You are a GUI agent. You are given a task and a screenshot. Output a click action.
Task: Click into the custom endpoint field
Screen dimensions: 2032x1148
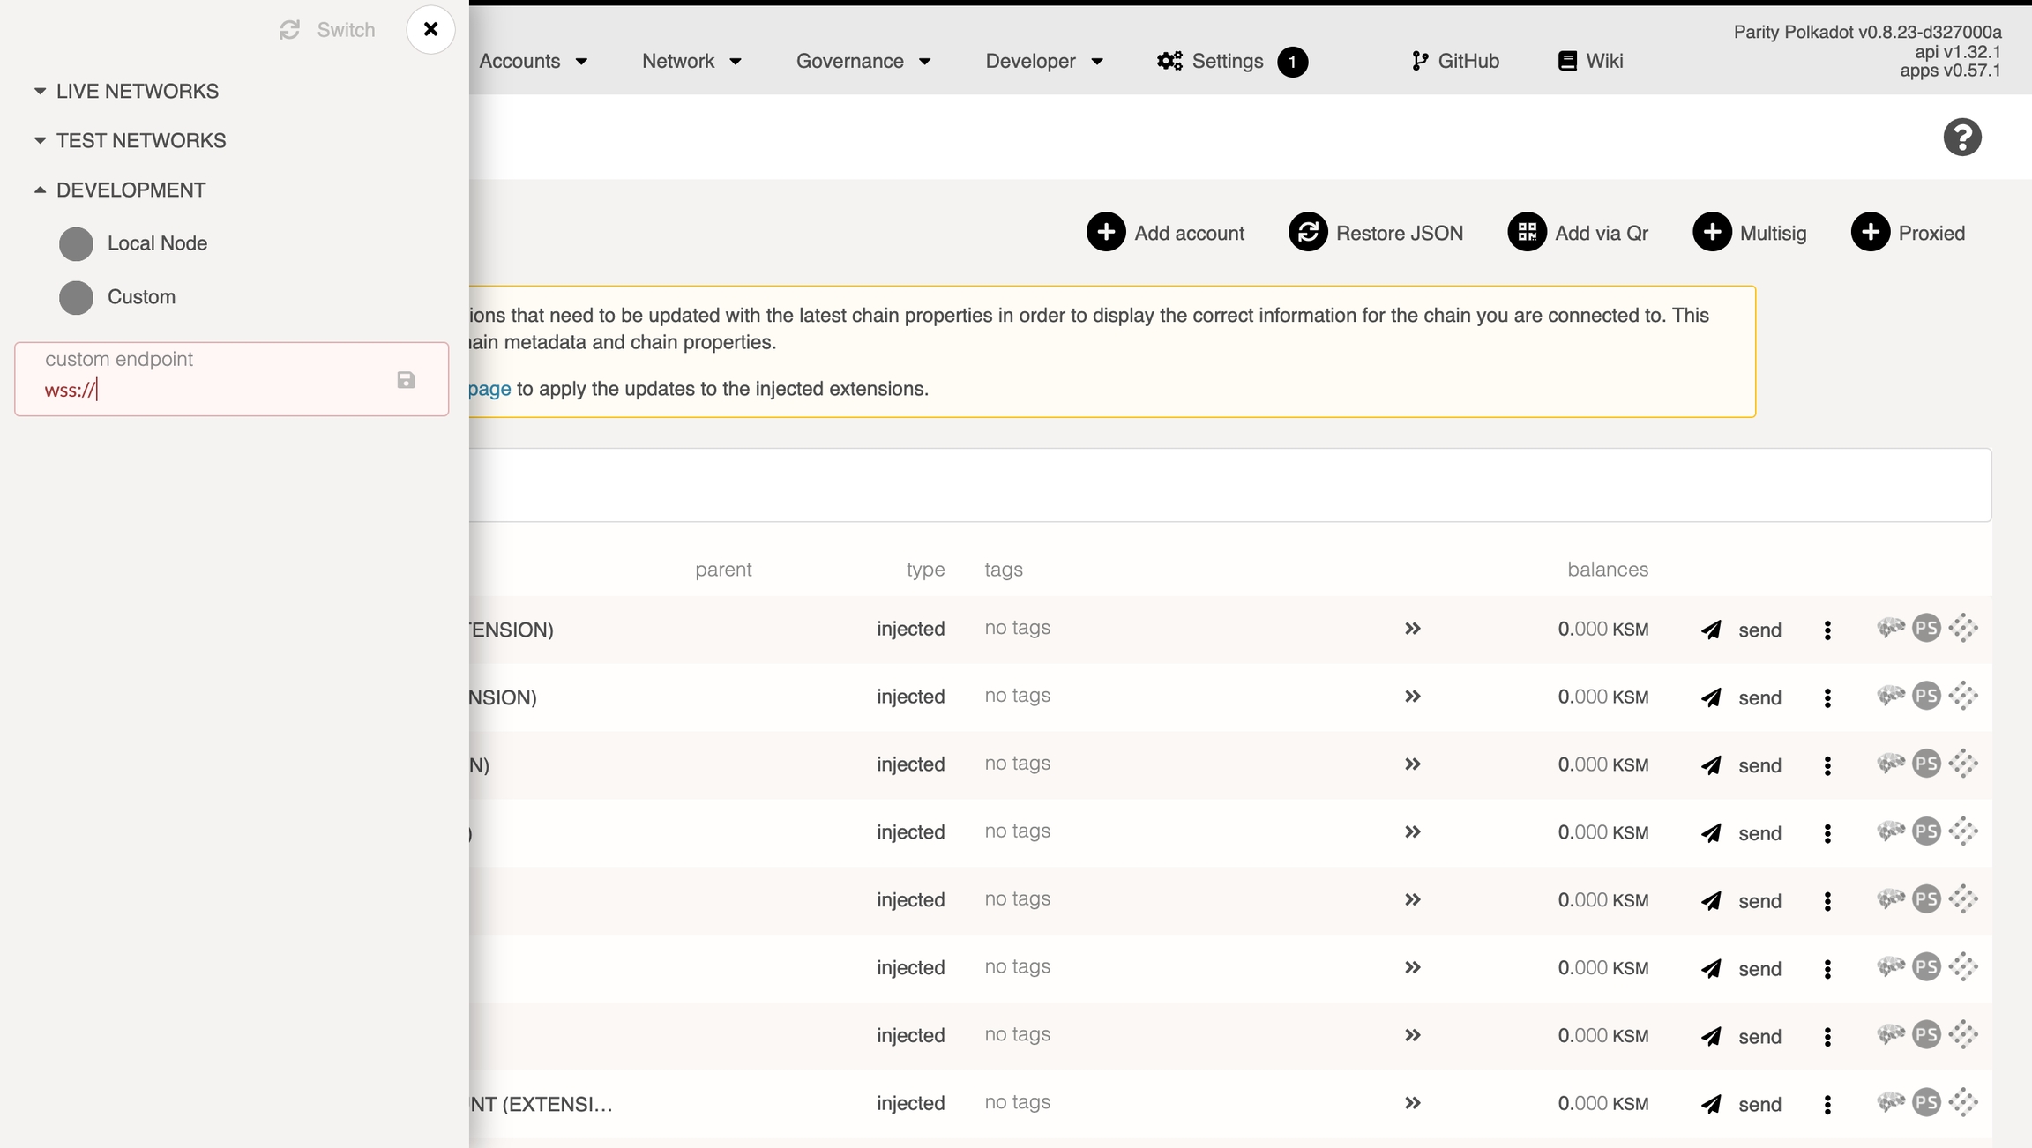click(212, 390)
